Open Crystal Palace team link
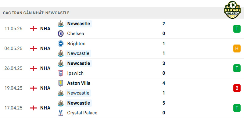This screenshot has width=244, height=122. (82, 113)
